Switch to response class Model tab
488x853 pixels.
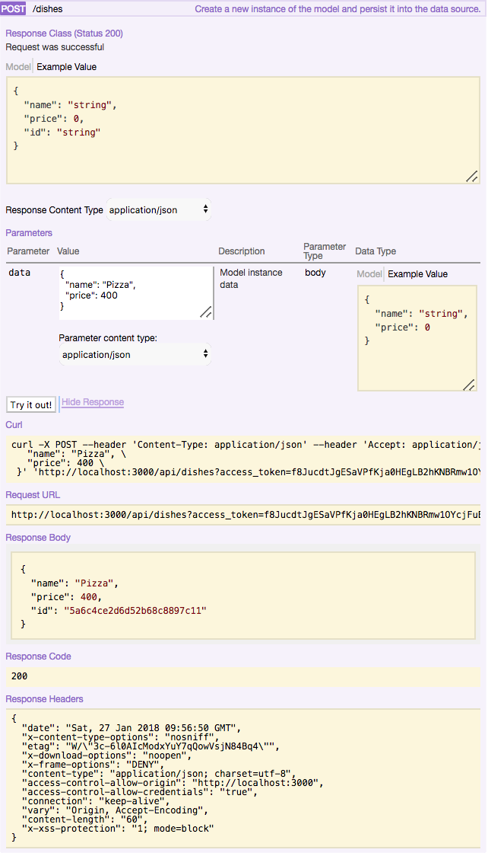pyautogui.click(x=18, y=67)
